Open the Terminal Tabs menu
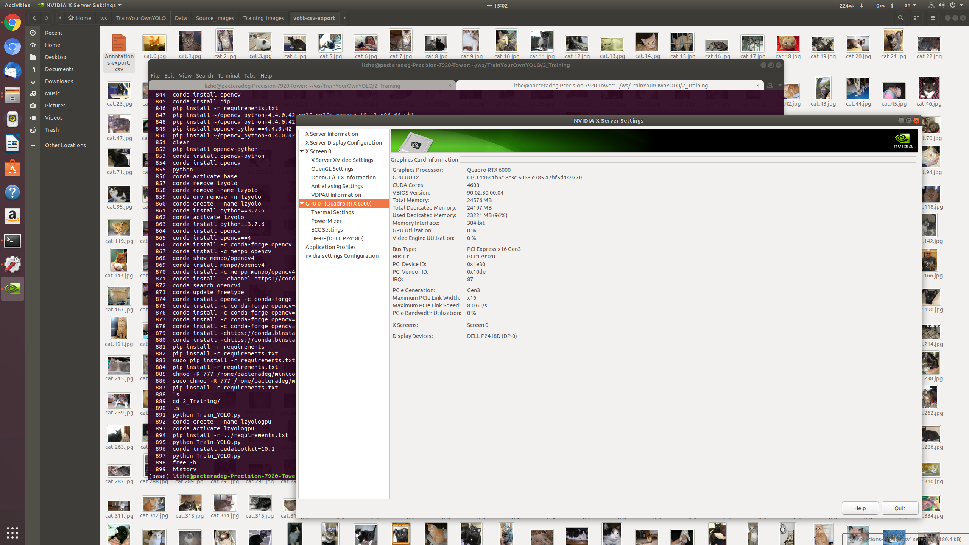The width and height of the screenshot is (969, 545). (249, 76)
